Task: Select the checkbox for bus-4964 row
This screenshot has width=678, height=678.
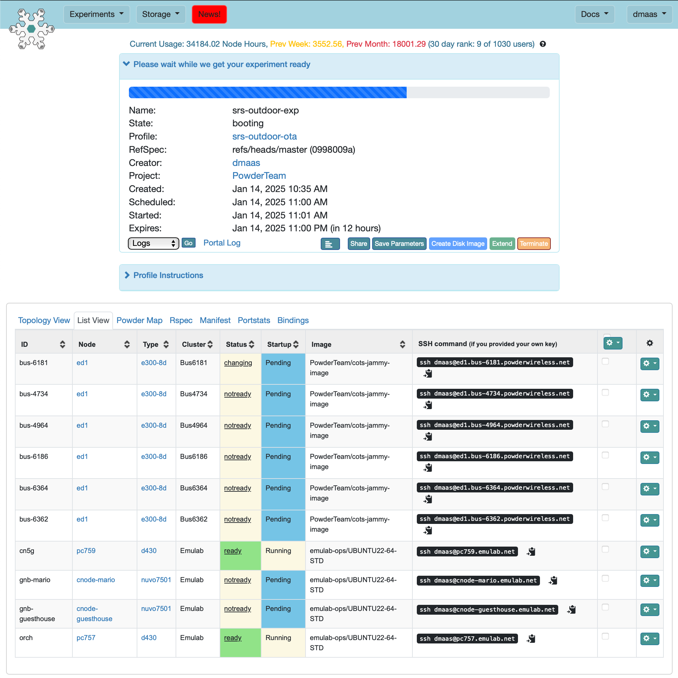Action: pos(605,424)
